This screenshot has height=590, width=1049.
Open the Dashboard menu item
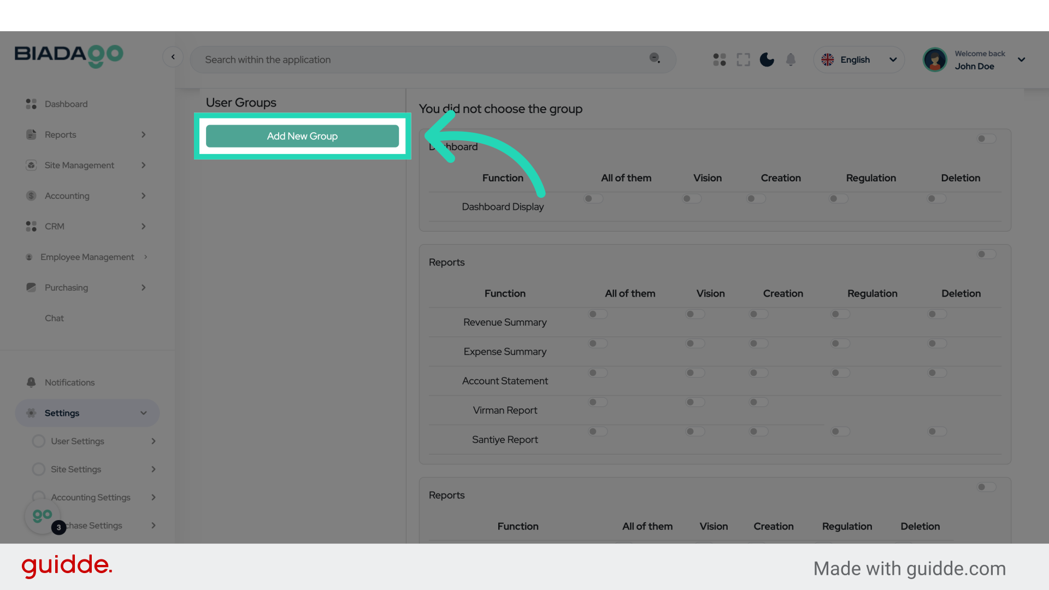point(66,104)
